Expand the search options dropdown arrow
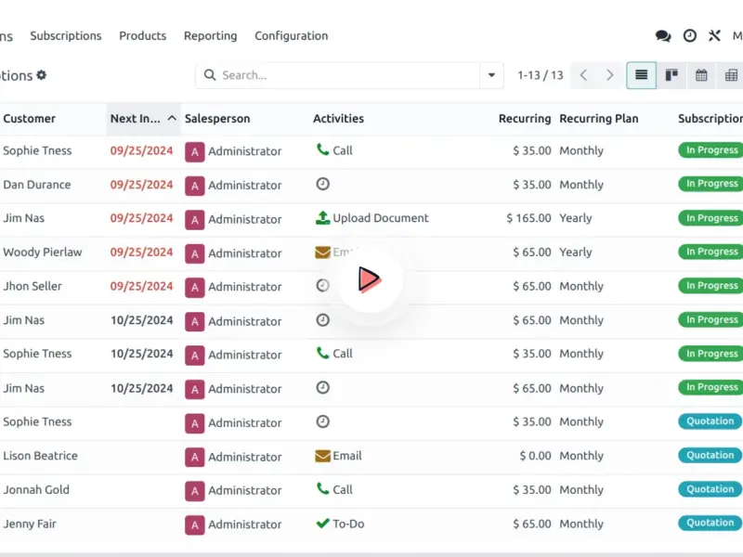Viewport: 743px width, 557px height. click(x=491, y=75)
